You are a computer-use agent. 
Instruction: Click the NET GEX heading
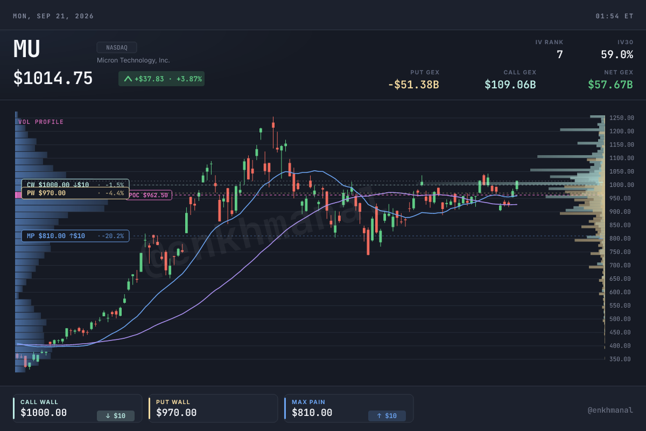pos(619,72)
